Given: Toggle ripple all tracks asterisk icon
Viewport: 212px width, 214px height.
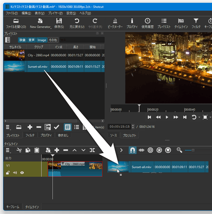Looking at the screenshot, I should pos(159,150).
